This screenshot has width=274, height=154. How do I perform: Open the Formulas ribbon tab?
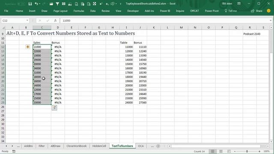point(79,11)
